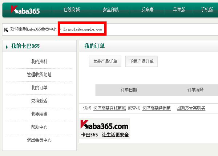Click 欢迎来到kaba365会员中心 breadcrumb text
Image resolution: width=218 pixels, height=156 pixels.
(34, 29)
